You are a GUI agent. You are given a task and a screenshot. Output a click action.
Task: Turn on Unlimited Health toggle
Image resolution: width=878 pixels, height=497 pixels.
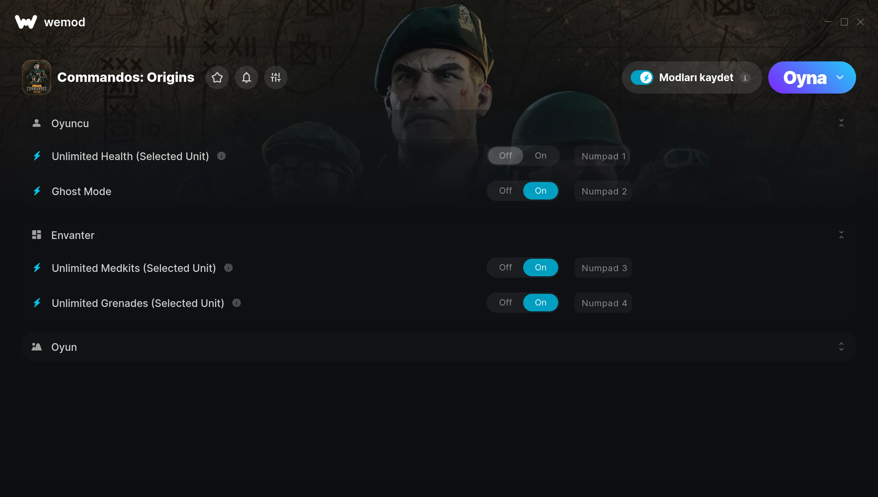click(x=541, y=156)
